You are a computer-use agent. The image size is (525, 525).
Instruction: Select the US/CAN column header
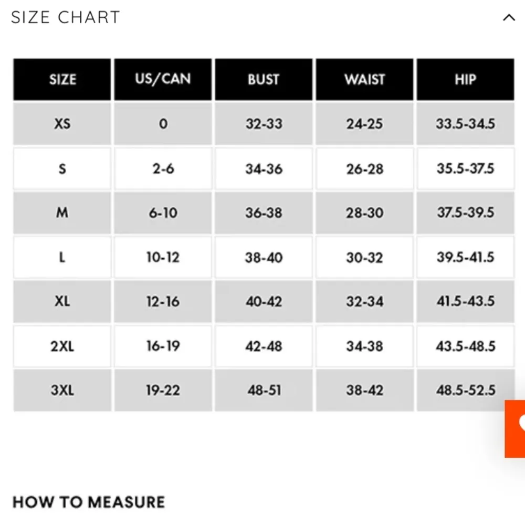coord(163,80)
